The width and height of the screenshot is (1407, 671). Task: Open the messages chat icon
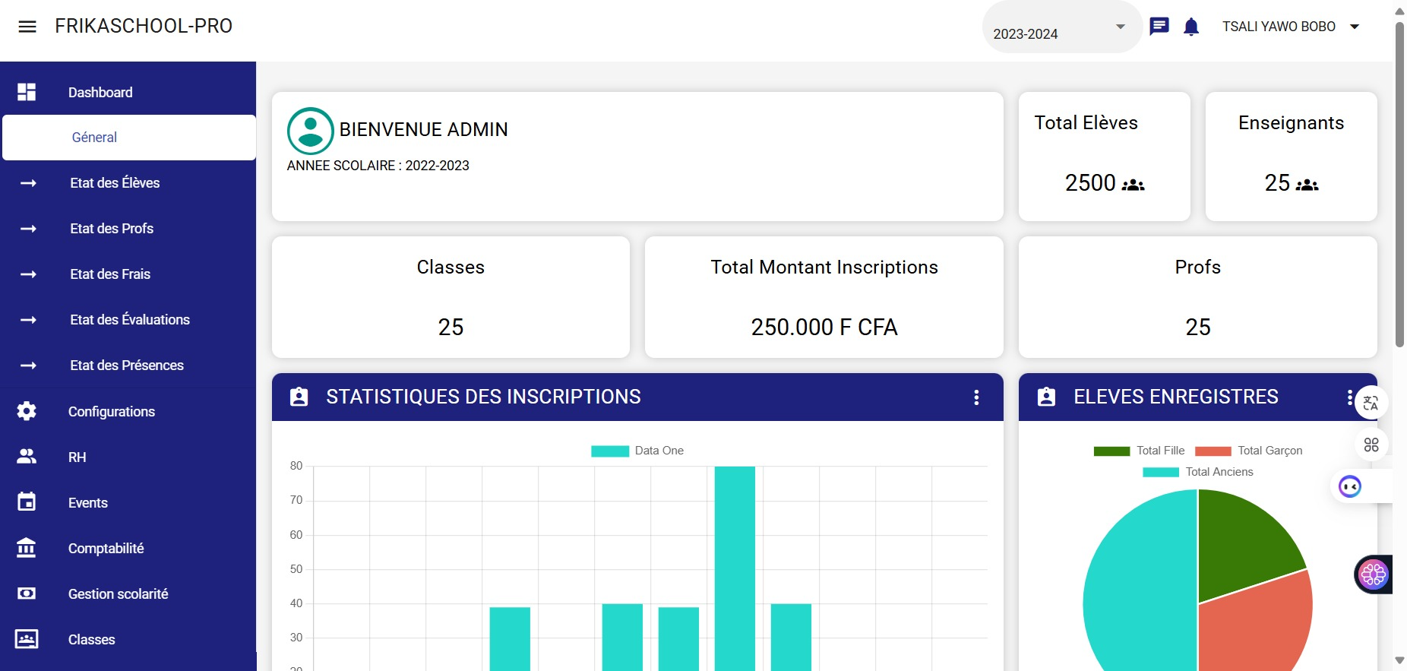coord(1159,27)
